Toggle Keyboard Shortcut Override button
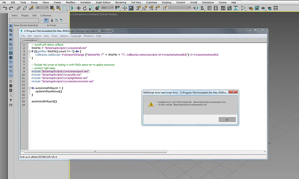The width and height of the screenshot is (299, 179). pyautogui.click(x=131, y=8)
